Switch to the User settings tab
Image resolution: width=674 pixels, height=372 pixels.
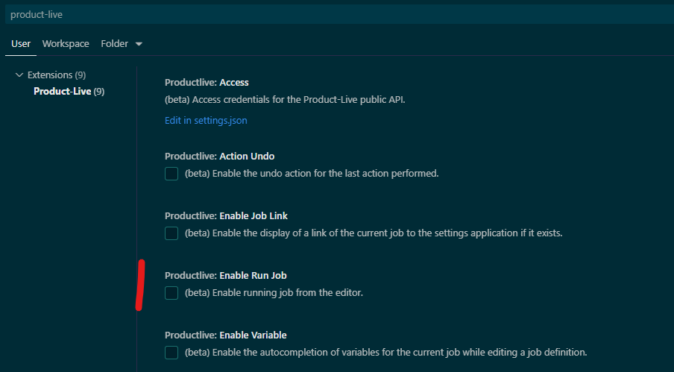point(21,44)
